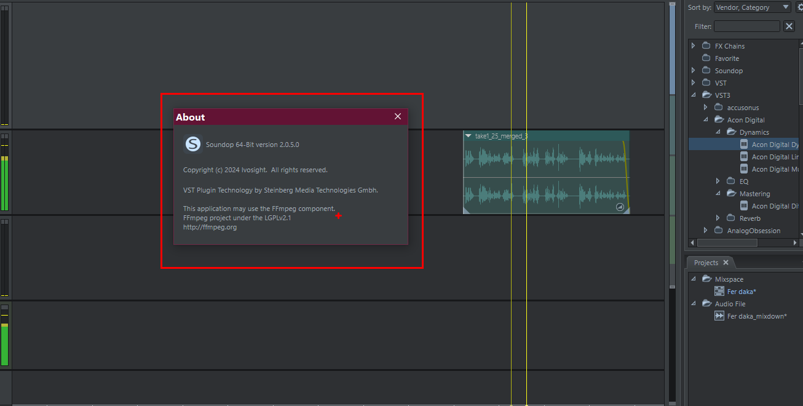Viewport: 803px width, 406px height.
Task: Open the take1_25_merged_3 clip dropdown triangle
Action: click(x=469, y=136)
